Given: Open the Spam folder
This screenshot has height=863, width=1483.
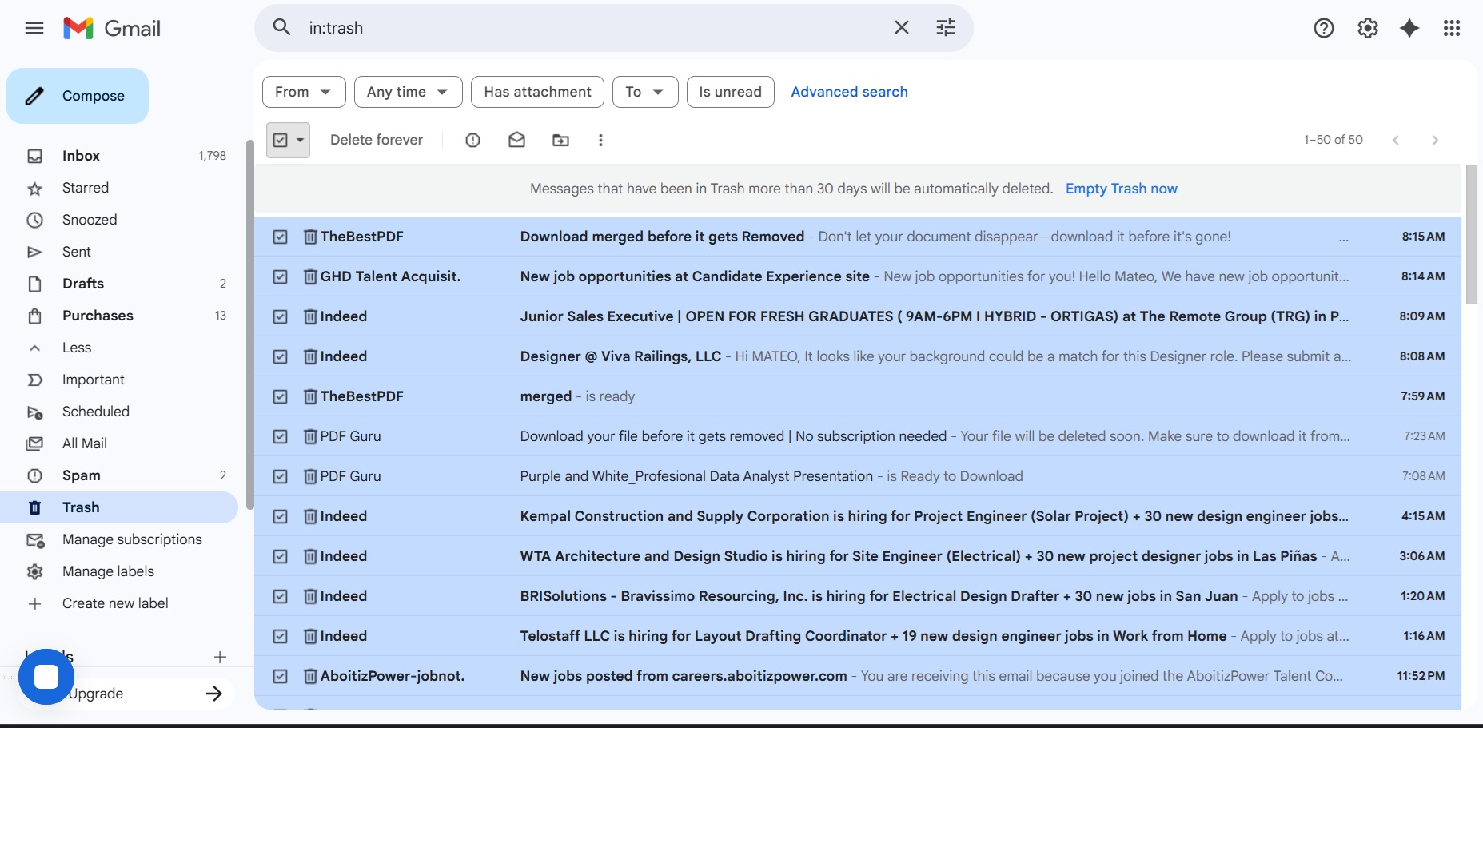Looking at the screenshot, I should pyautogui.click(x=120, y=475).
